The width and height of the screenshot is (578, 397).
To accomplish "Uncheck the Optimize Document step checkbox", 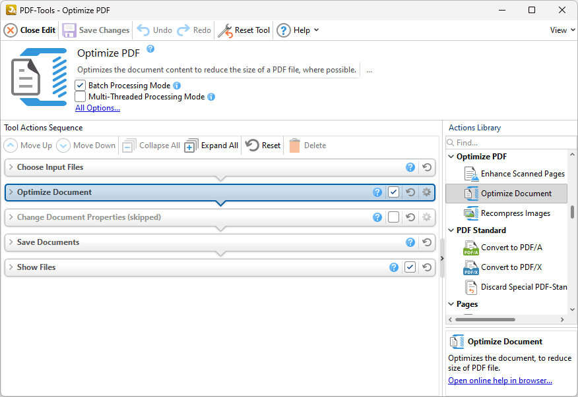I will coord(394,192).
